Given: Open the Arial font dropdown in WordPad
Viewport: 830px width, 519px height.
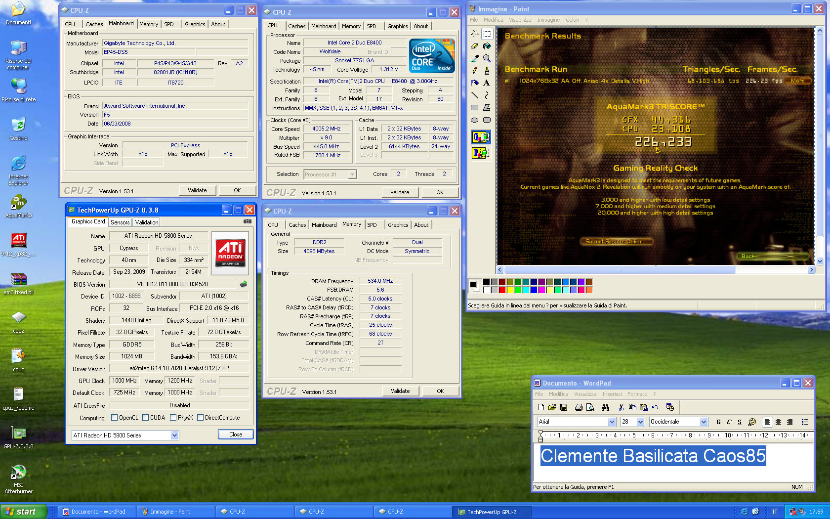Looking at the screenshot, I should pyautogui.click(x=612, y=422).
